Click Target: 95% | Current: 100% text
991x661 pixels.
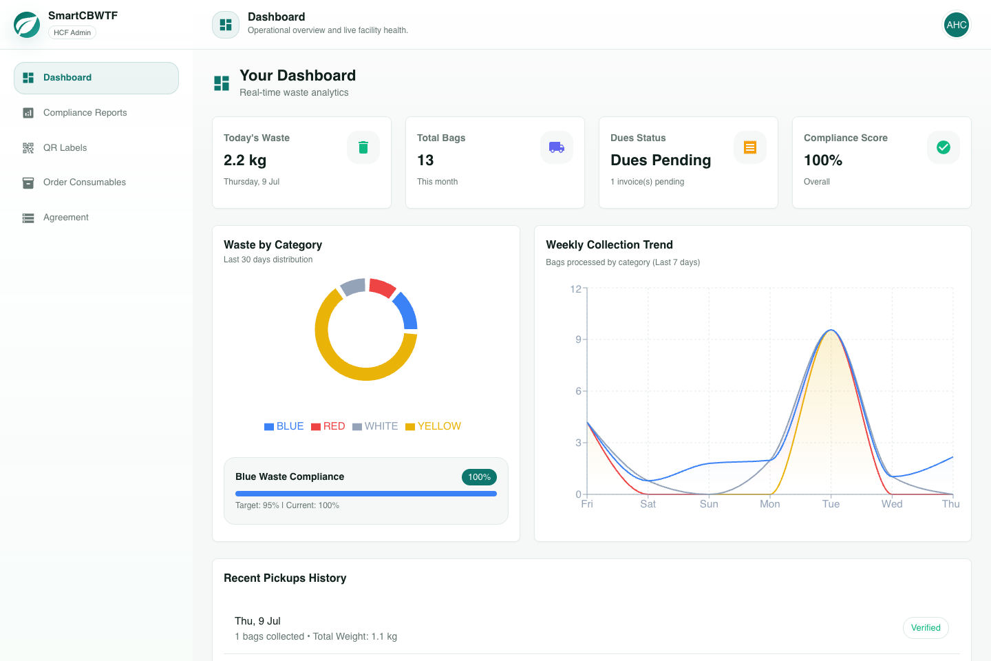pyautogui.click(x=287, y=505)
